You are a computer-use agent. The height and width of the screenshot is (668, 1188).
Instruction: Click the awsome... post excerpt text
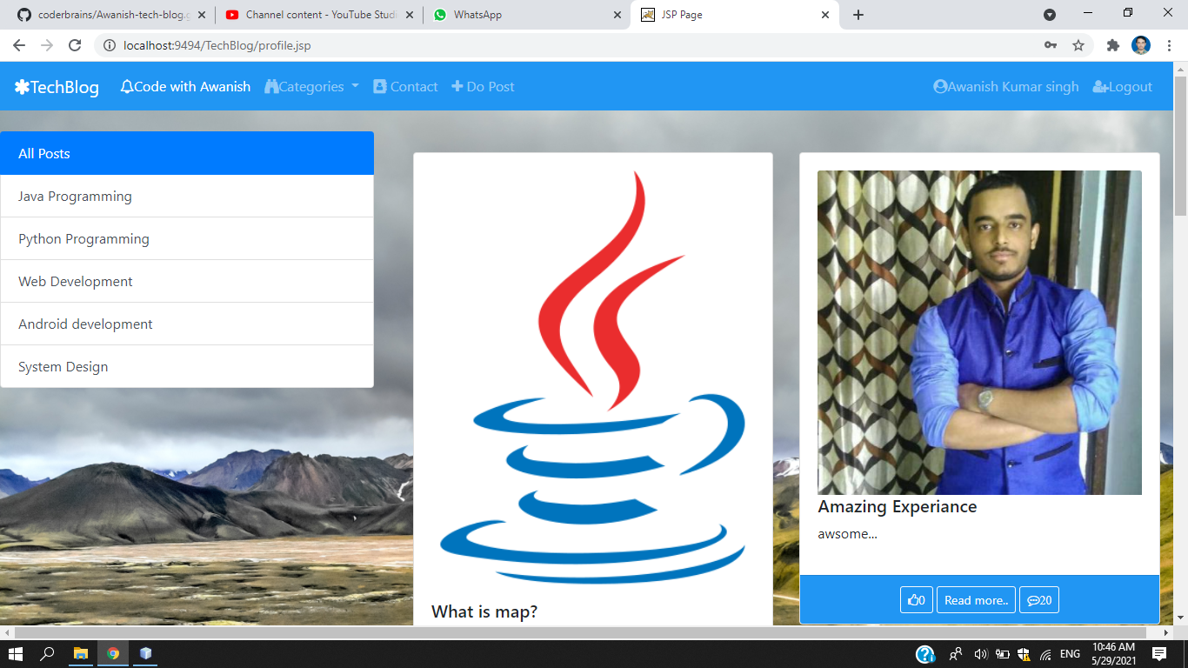[x=847, y=534]
